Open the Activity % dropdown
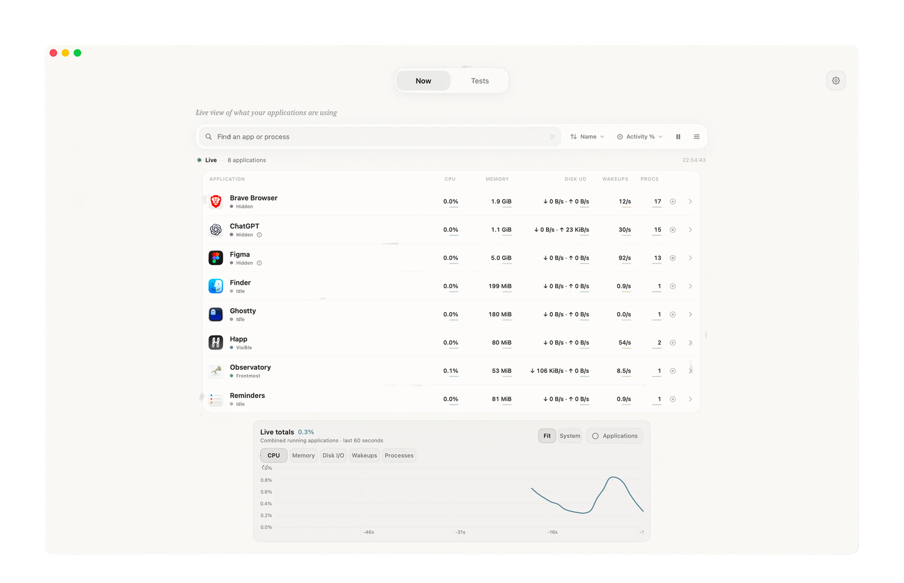This screenshot has height=583, width=904. coord(640,137)
